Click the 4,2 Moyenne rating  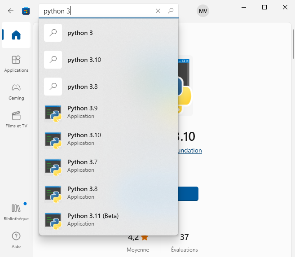[x=138, y=243]
